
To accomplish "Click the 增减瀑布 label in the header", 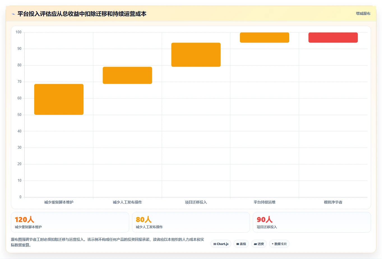I will tap(363, 13).
